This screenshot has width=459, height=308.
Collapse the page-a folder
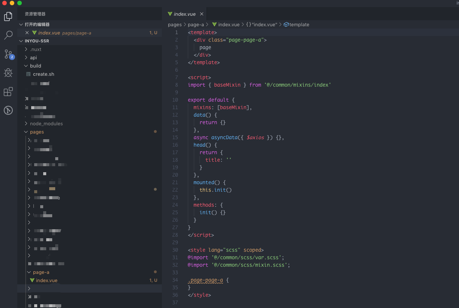pos(41,272)
